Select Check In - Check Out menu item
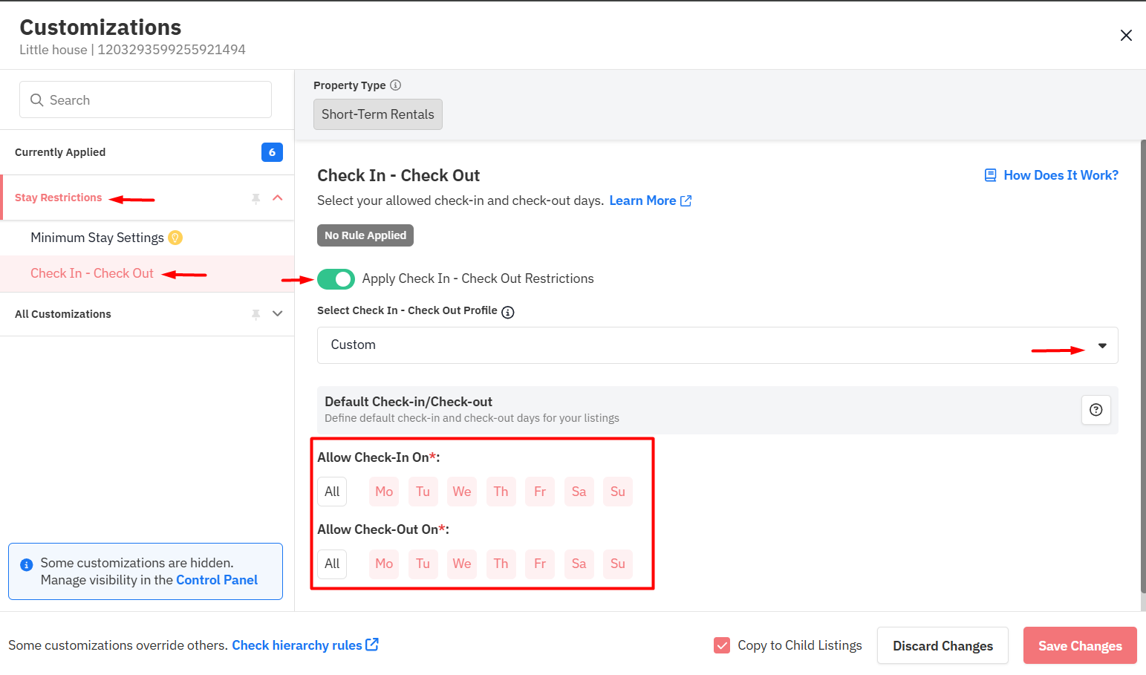Screen dimensions: 1146x675 pyautogui.click(x=147, y=273)
